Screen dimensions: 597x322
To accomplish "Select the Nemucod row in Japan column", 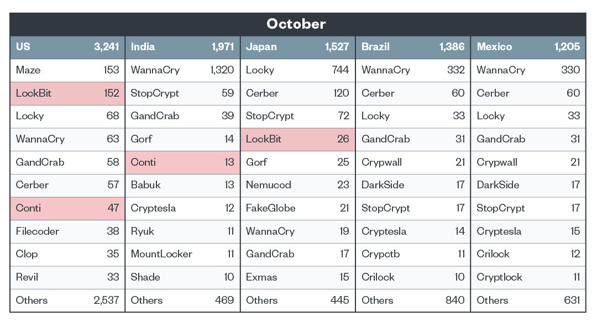I will [297, 185].
